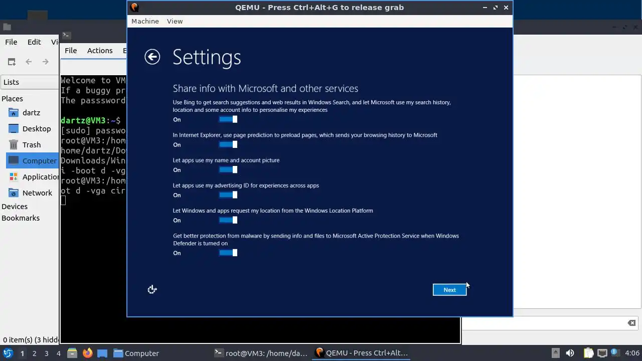This screenshot has width=642, height=361.
Task: Click 'Share info with Microsoft and other services'
Action: [x=265, y=88]
